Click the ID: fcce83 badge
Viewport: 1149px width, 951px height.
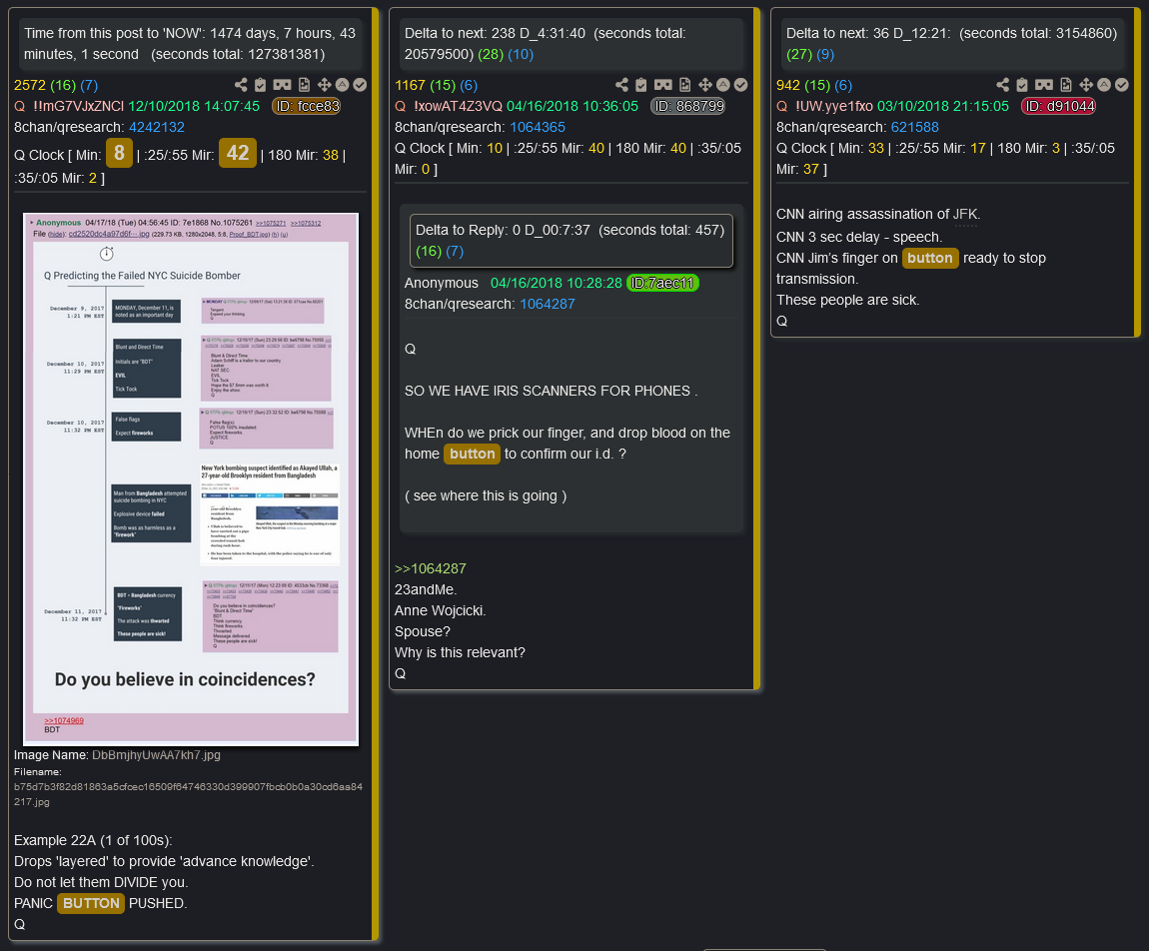[308, 106]
